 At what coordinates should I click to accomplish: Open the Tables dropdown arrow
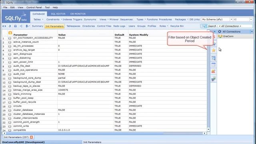tap(43, 20)
